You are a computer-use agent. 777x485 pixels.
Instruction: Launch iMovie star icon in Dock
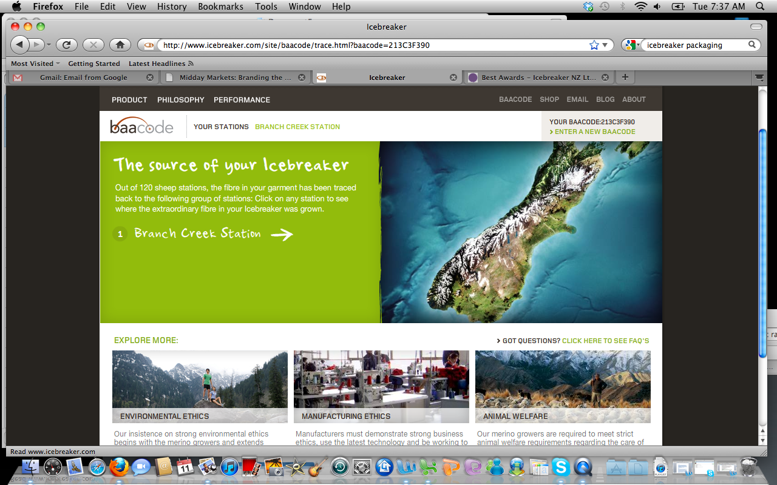tap(296, 467)
